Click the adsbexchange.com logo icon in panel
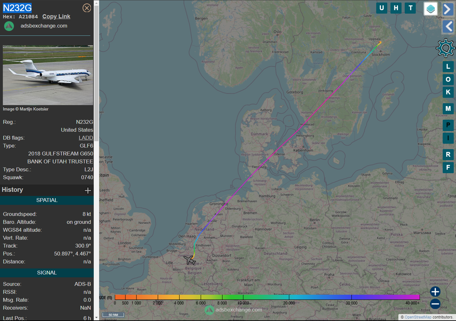456x321 pixels. tap(9, 26)
